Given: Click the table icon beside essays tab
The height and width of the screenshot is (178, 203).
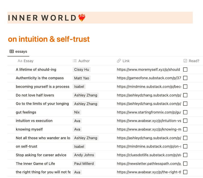Looking at the screenshot, I should coord(12,51).
